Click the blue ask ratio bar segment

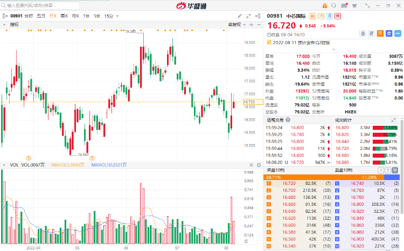coord(392,177)
